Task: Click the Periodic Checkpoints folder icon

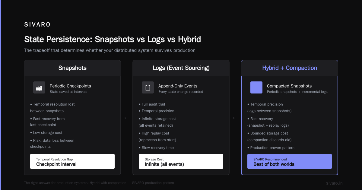Action: [39, 87]
